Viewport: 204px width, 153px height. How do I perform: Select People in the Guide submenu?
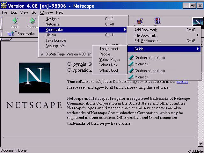(x=110, y=54)
